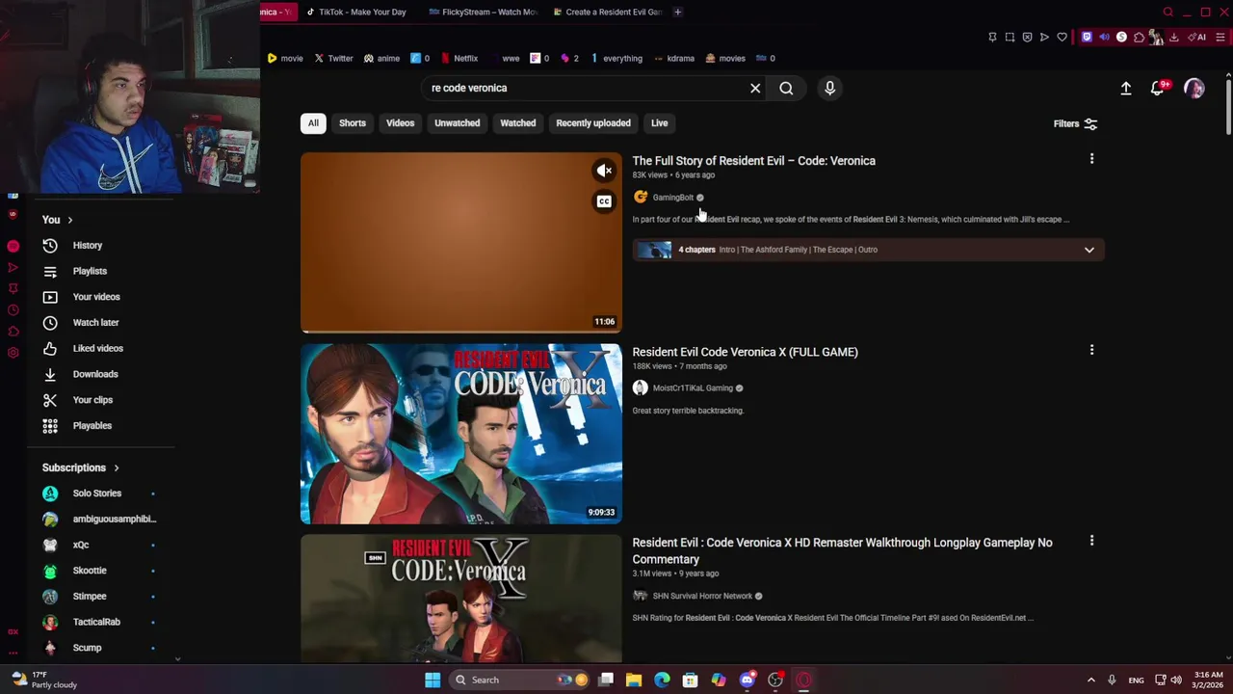Select the Recently uploaded filter chip
The image size is (1233, 694).
click(x=593, y=122)
